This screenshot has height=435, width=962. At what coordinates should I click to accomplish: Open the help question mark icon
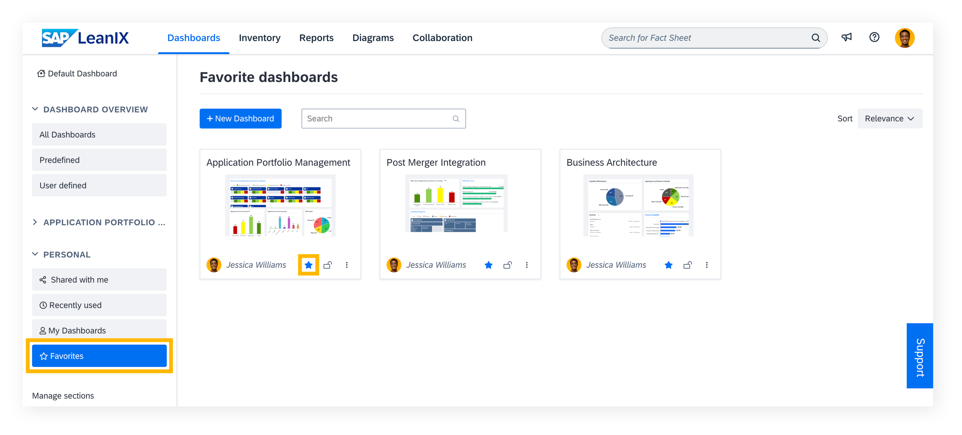coord(874,37)
